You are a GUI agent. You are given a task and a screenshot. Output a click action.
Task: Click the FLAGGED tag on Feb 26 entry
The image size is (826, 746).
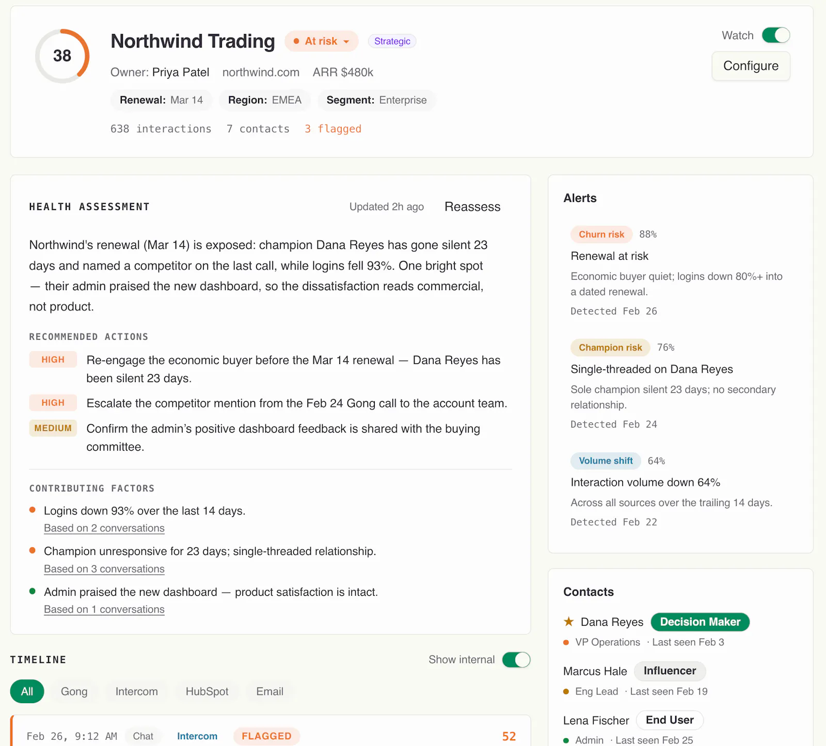tap(266, 736)
